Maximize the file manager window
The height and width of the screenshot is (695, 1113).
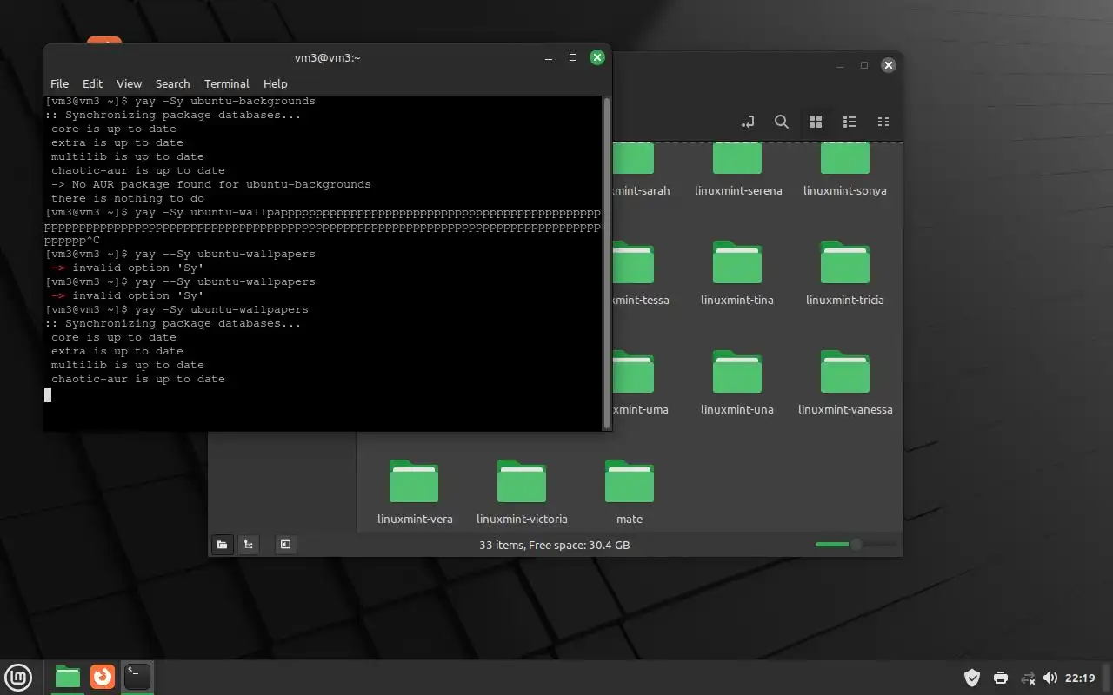864,65
